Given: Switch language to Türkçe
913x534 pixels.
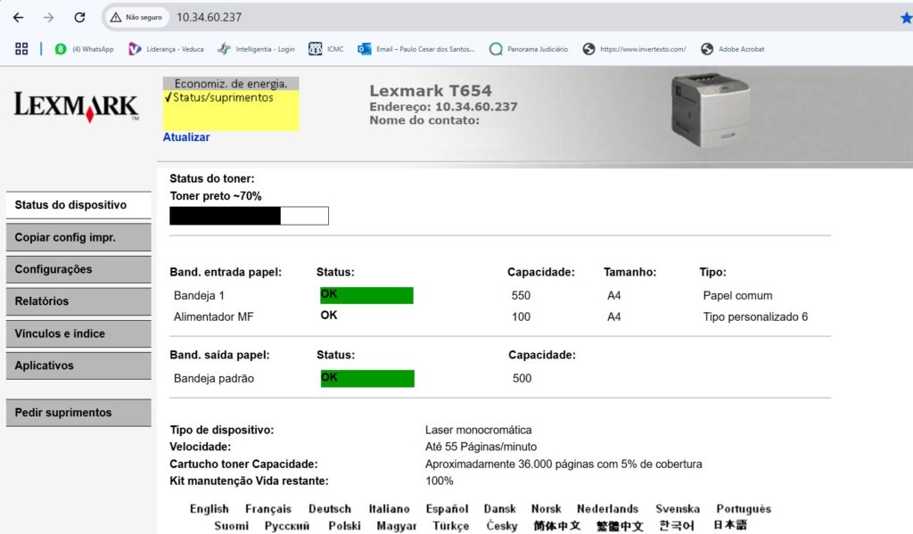Looking at the screenshot, I should (450, 526).
